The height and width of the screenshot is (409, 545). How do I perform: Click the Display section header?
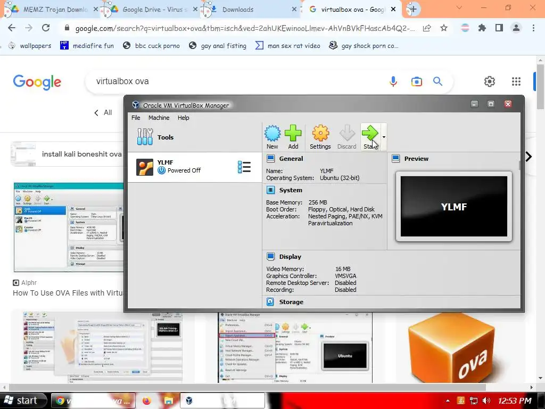[290, 257]
